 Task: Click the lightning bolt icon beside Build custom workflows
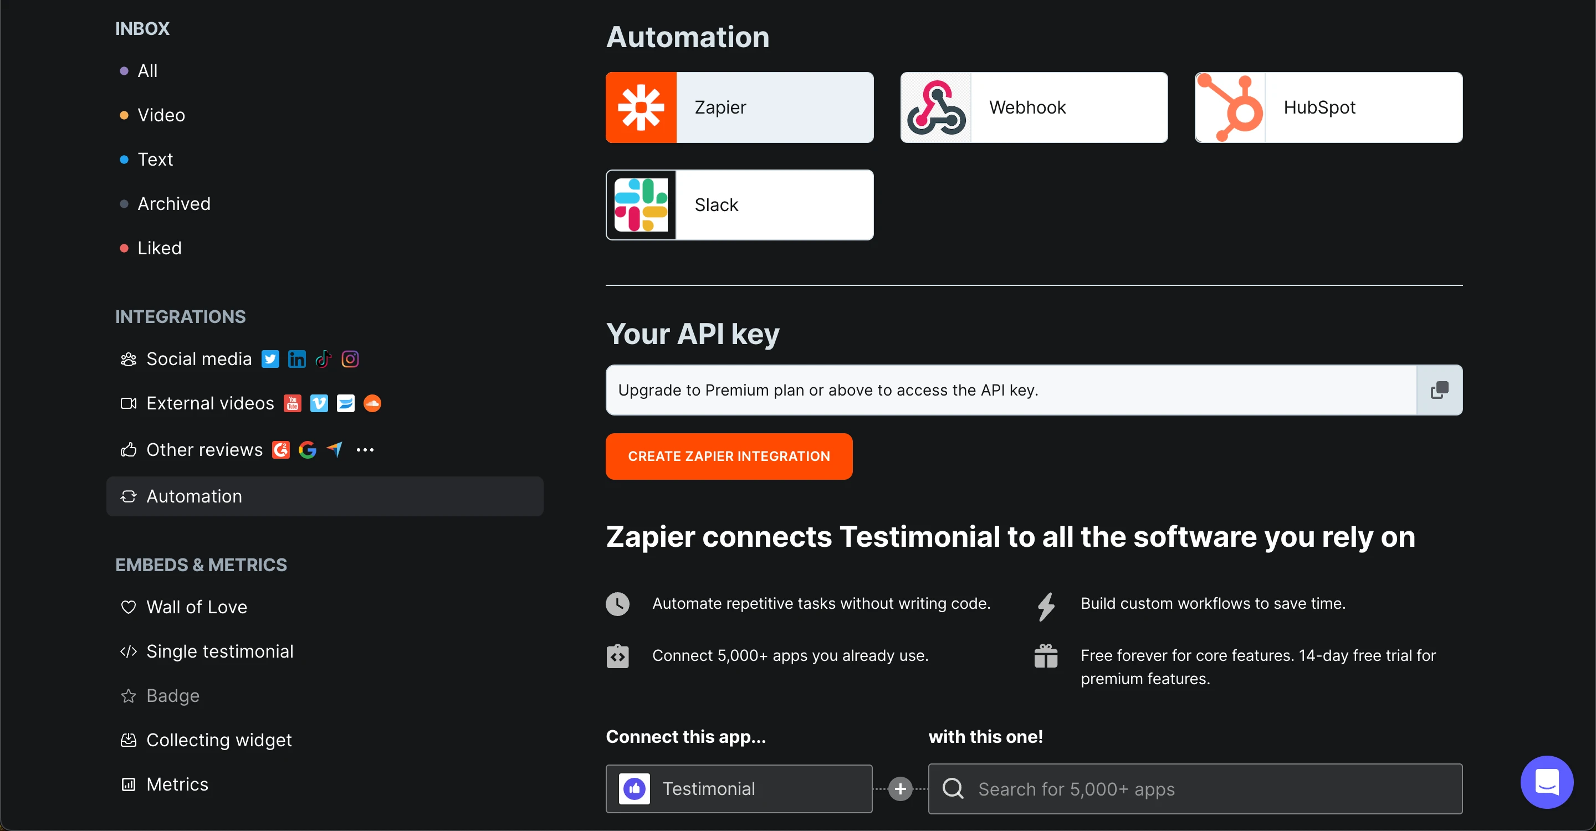click(x=1046, y=607)
